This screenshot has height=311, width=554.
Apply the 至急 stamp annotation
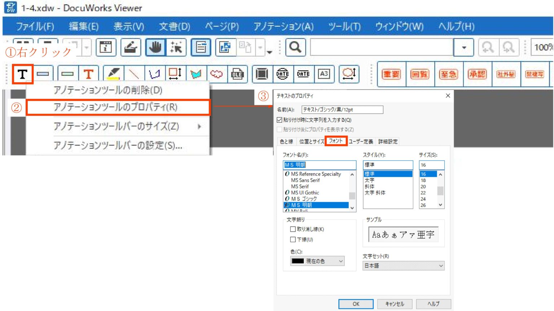(x=449, y=74)
